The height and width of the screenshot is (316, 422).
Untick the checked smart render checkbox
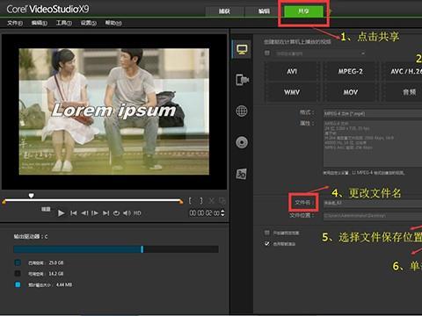coord(267,243)
